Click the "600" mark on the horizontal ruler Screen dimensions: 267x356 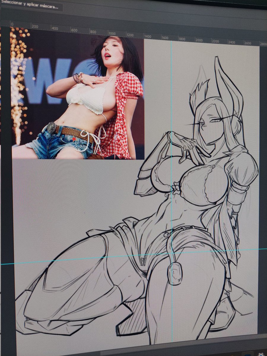coord(74,30)
